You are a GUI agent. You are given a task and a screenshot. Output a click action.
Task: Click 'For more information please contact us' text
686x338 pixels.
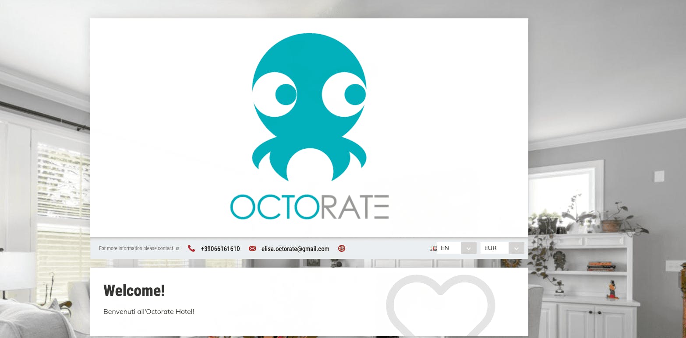[139, 248]
